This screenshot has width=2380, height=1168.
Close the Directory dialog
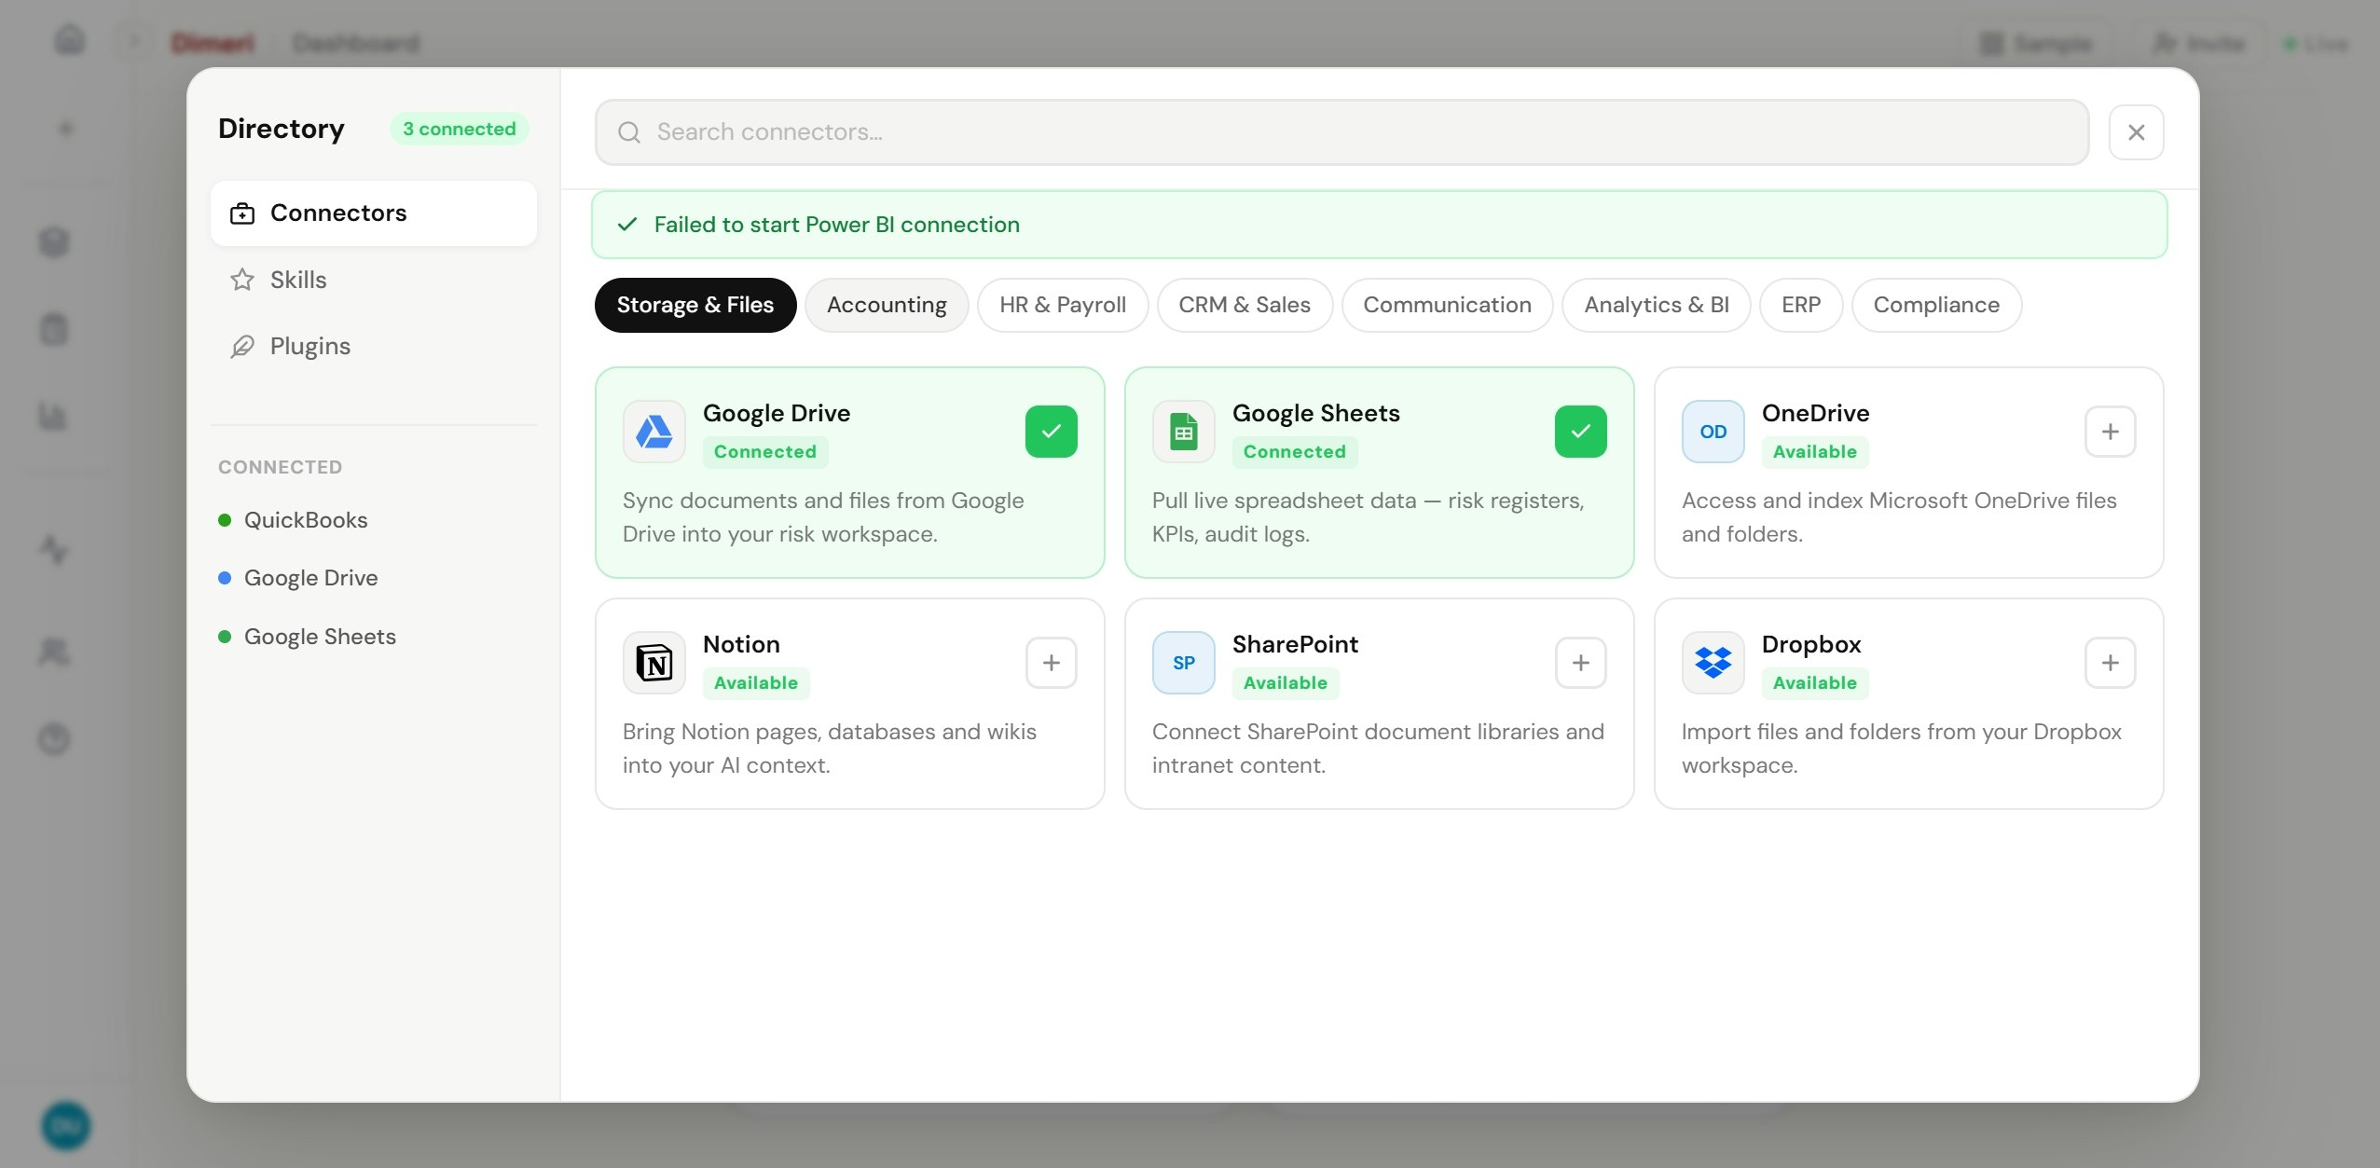click(x=2136, y=132)
